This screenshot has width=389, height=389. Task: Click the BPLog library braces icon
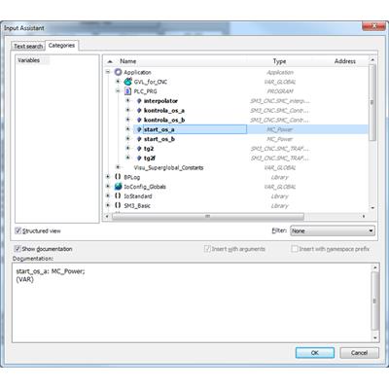[x=118, y=177]
